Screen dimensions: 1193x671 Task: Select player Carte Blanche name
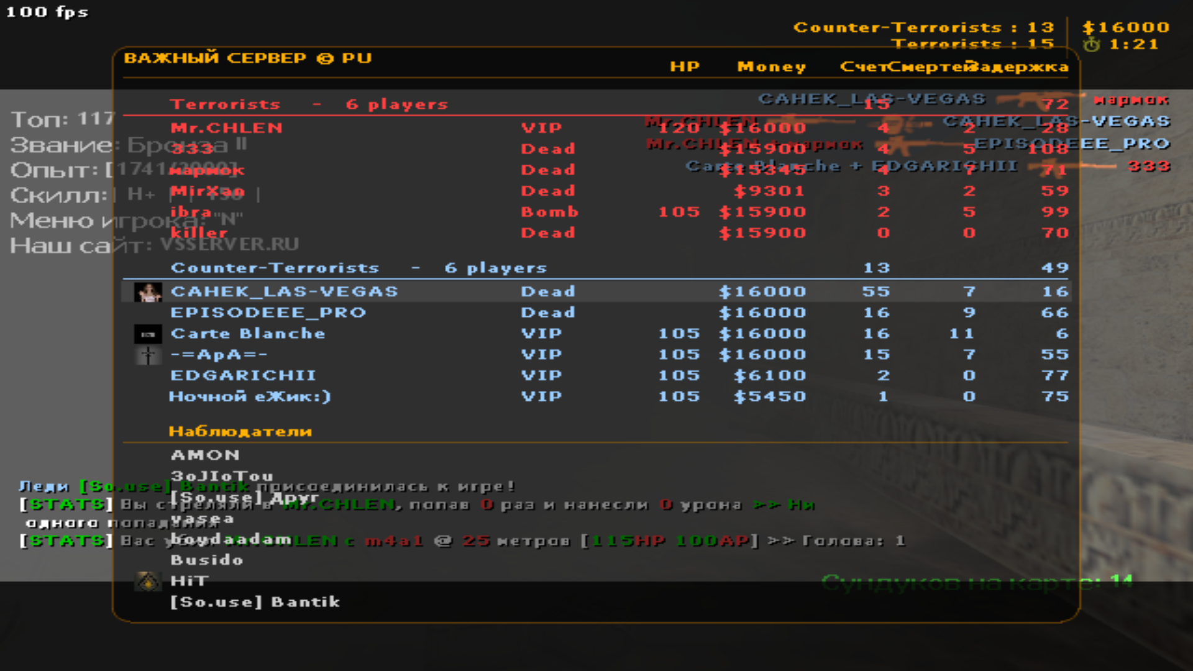click(x=248, y=334)
